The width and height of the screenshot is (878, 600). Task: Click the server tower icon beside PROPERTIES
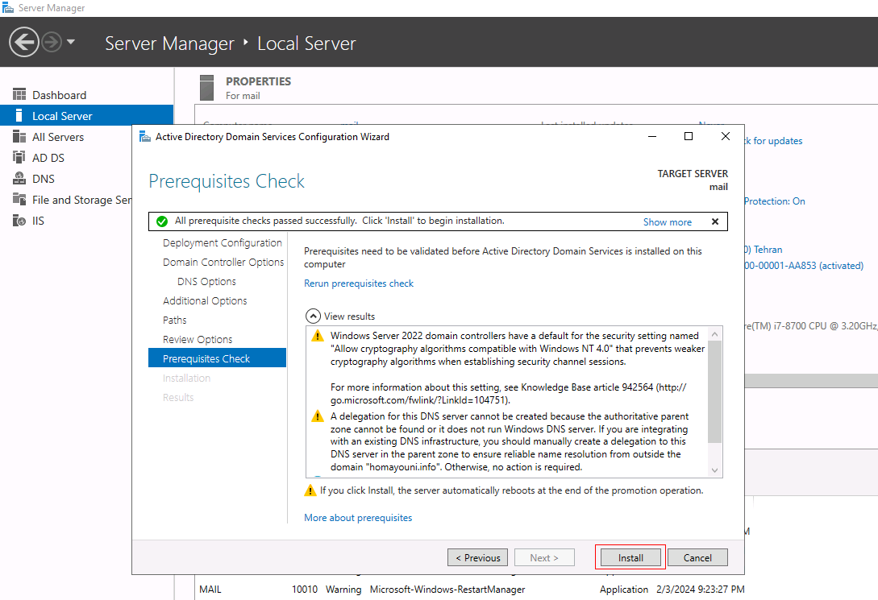206,88
